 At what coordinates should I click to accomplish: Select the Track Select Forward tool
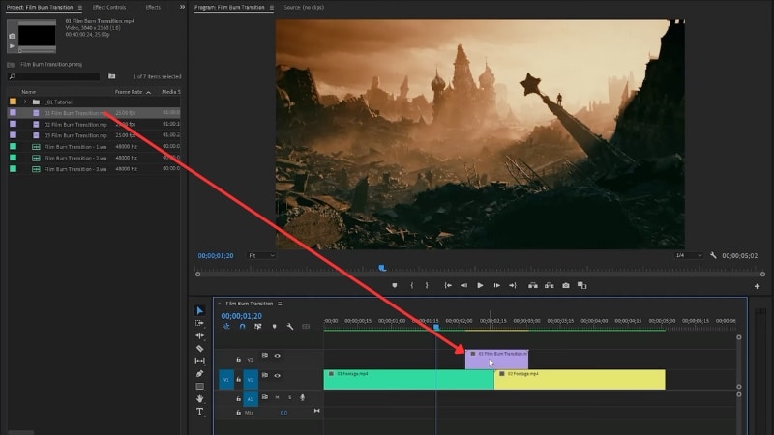200,323
